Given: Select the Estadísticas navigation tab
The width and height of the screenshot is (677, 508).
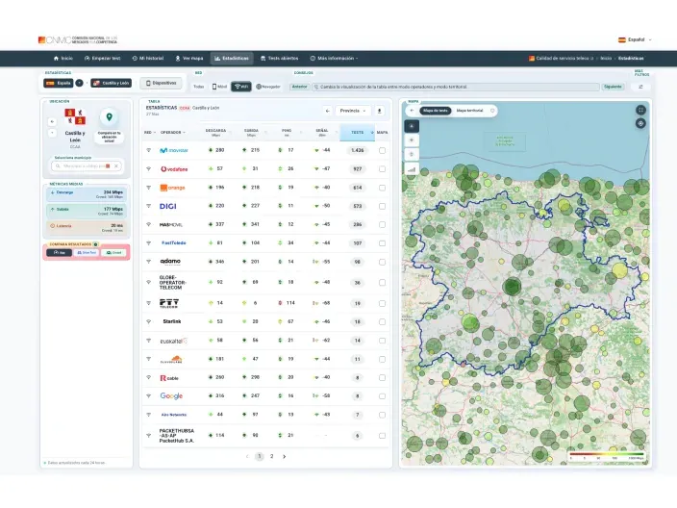Looking at the screenshot, I should [232, 59].
